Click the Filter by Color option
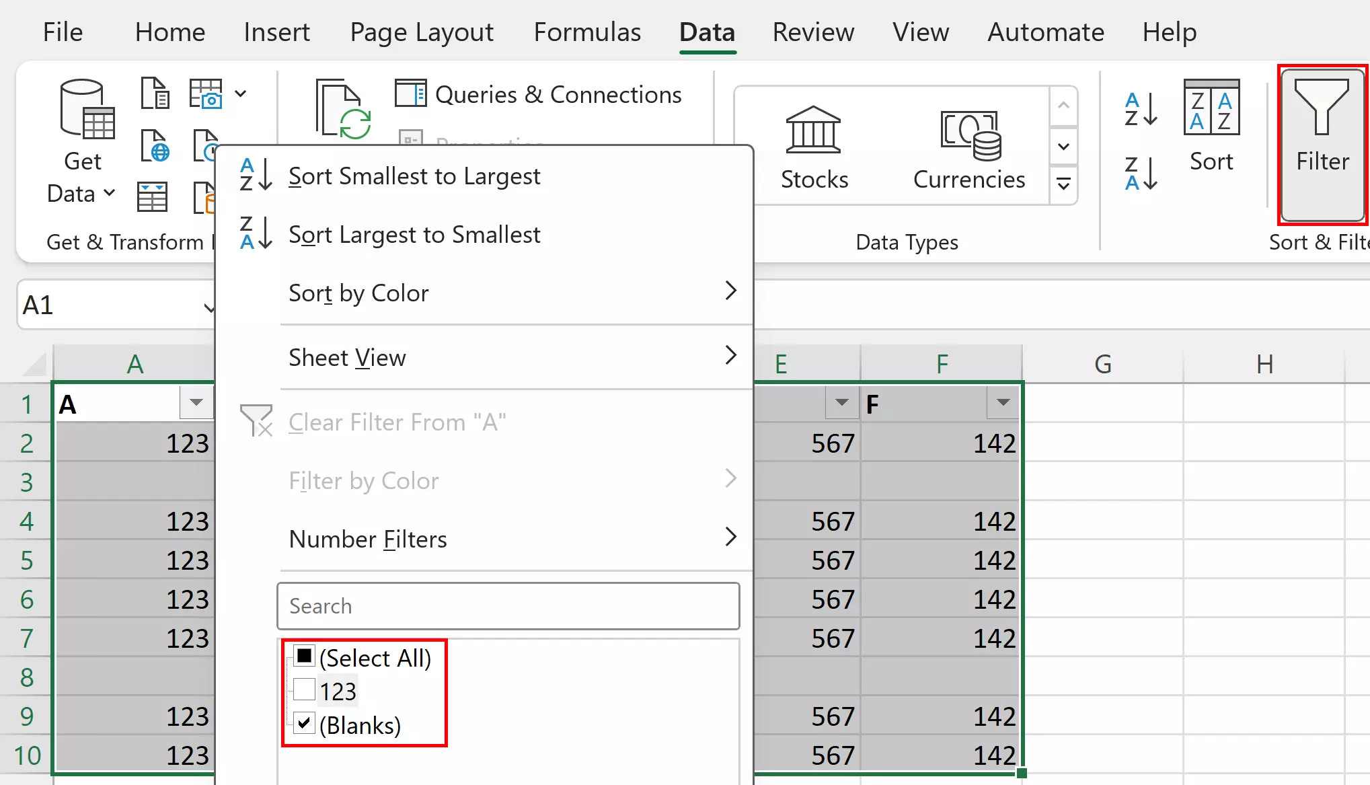Screen dimensions: 1370x785 pyautogui.click(x=363, y=480)
